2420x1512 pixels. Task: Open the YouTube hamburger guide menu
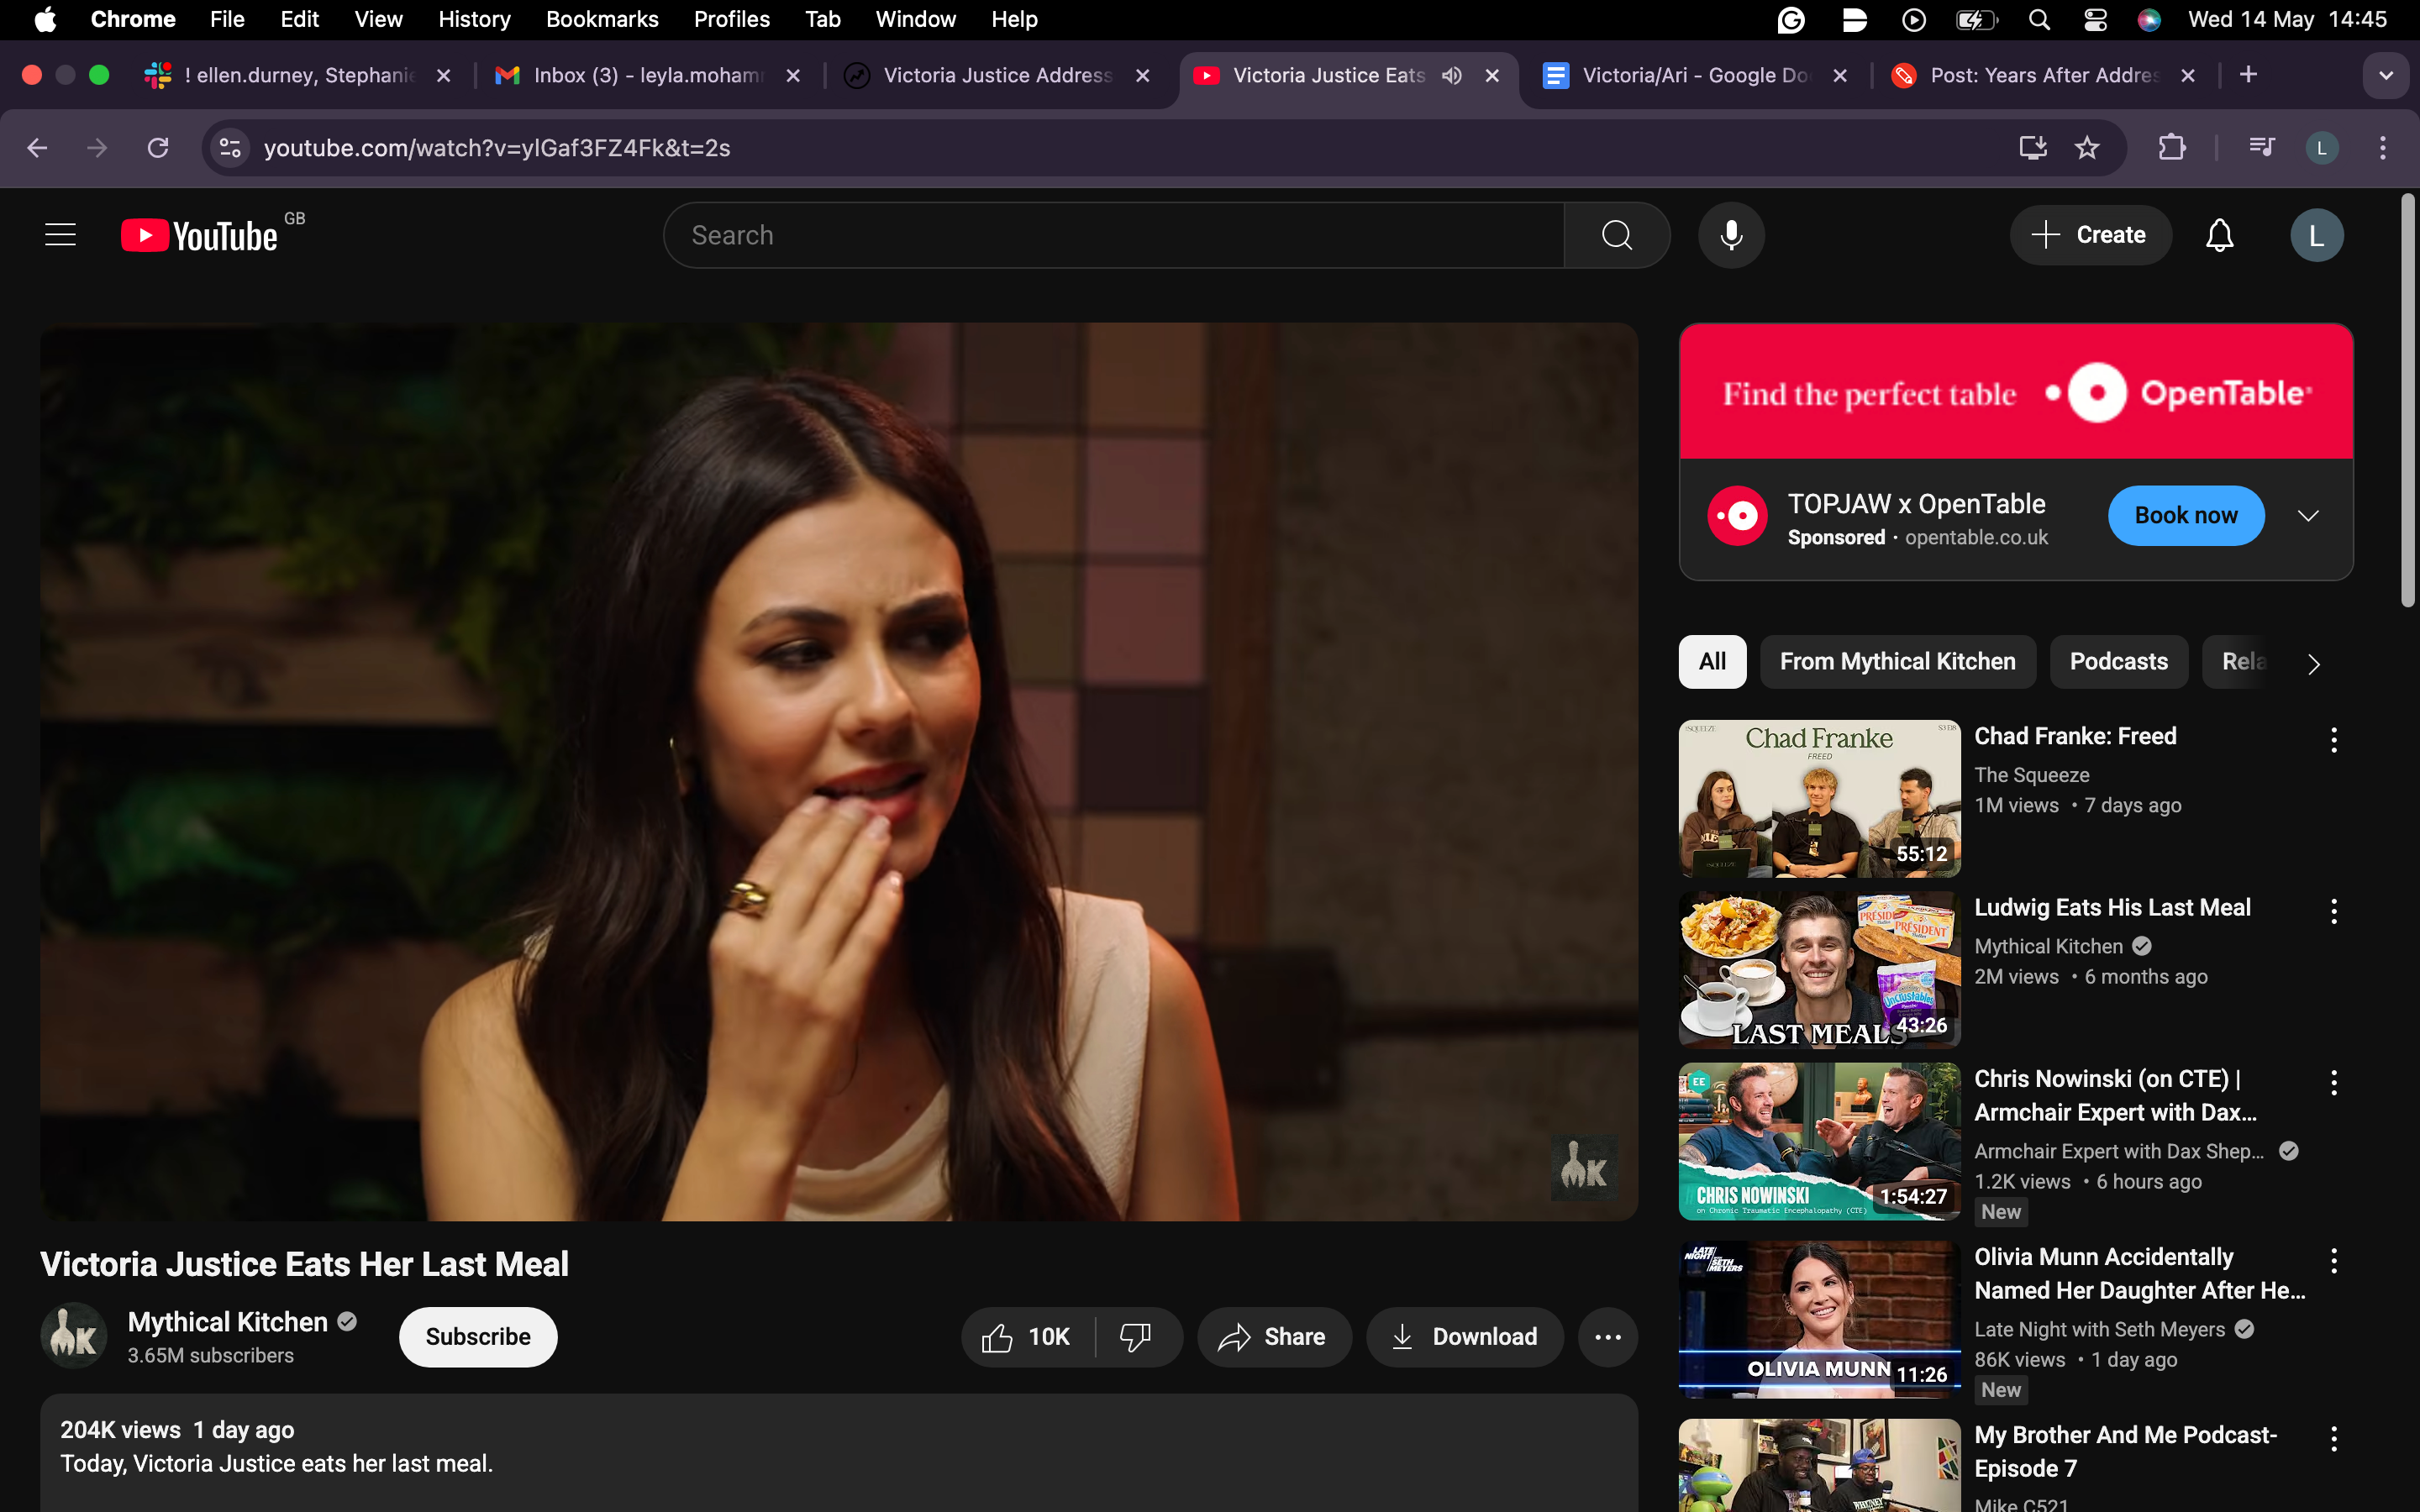click(60, 235)
